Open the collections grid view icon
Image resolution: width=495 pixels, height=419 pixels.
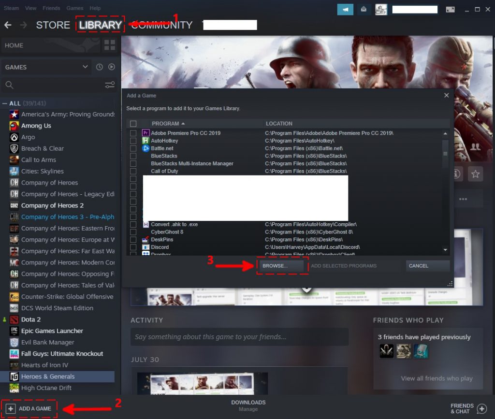(x=110, y=45)
